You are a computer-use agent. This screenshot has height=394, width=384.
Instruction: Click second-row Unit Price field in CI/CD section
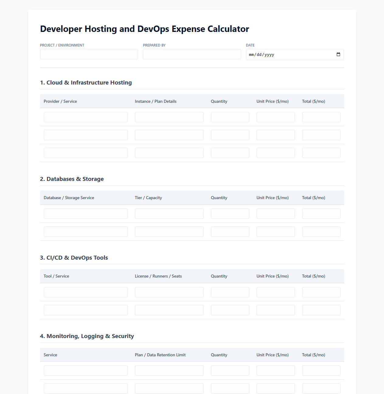[x=276, y=310]
